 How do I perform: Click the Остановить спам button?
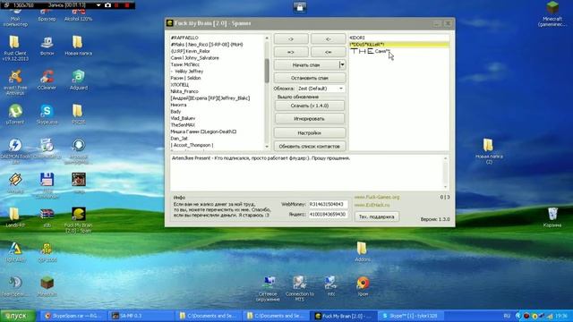coord(310,78)
